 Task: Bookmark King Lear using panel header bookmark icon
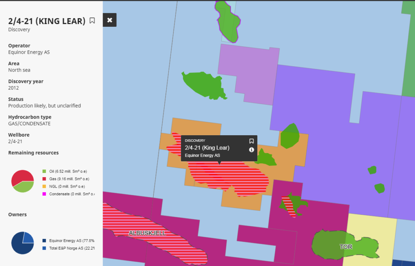coord(92,21)
